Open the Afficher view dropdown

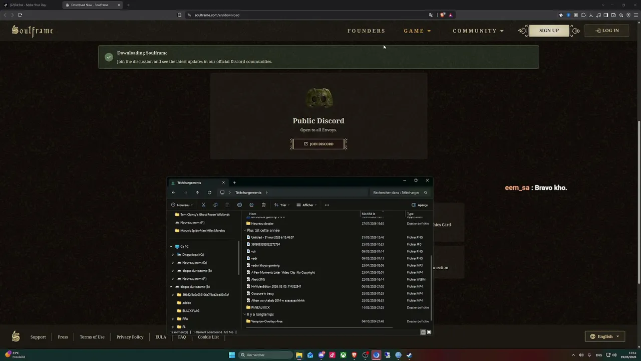coord(306,205)
